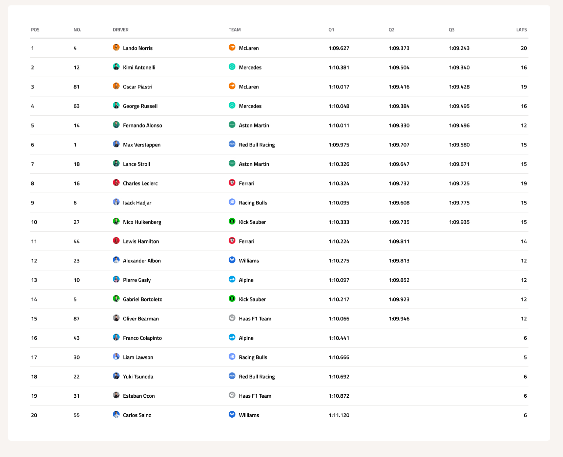The width and height of the screenshot is (563, 457).
Task: Click the DRIVER column header
Action: [x=121, y=30]
